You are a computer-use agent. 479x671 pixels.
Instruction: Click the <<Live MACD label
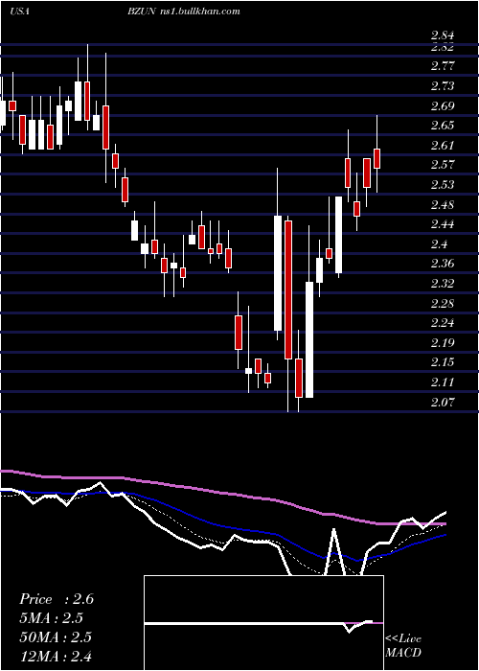click(x=403, y=645)
